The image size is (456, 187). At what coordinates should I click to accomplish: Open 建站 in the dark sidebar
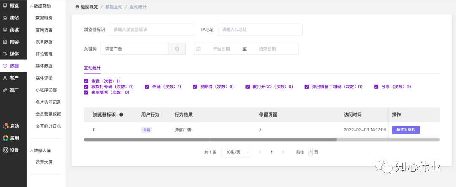(x=11, y=17)
